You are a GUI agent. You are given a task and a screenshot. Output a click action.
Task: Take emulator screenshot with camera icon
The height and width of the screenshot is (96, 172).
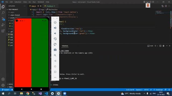[x=55, y=50]
